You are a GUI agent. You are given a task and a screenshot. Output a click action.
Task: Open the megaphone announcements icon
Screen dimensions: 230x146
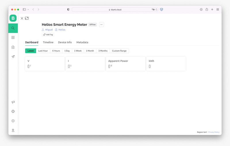point(13,102)
